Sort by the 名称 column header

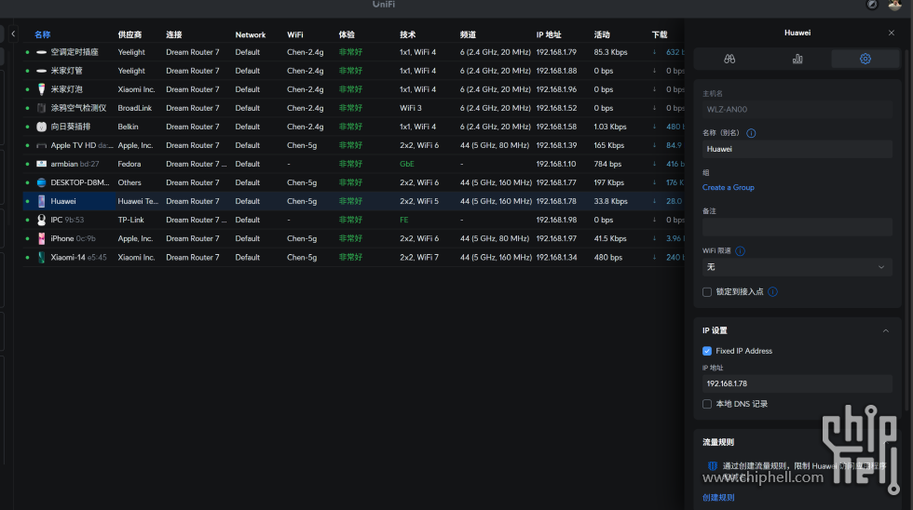43,34
